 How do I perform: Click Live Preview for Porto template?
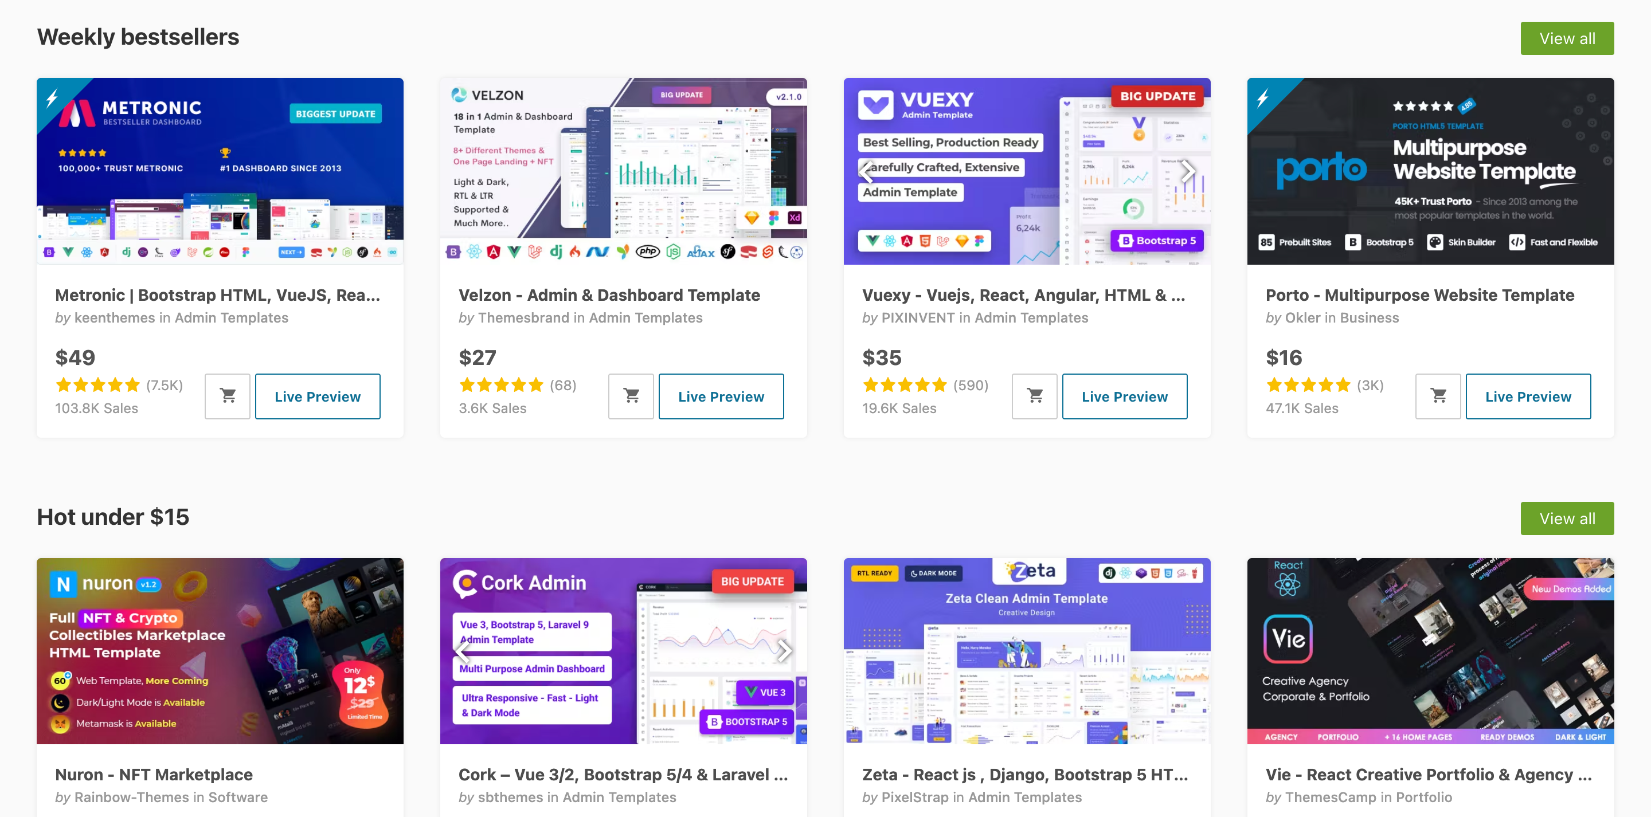(x=1529, y=396)
